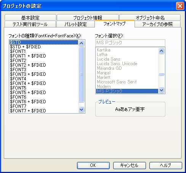Open the プロジェクト情報 tab
This screenshot has height=173, width=186.
(88, 18)
